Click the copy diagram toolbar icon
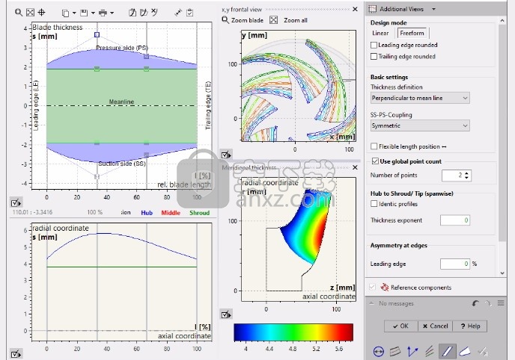515x360 pixels. pos(65,13)
